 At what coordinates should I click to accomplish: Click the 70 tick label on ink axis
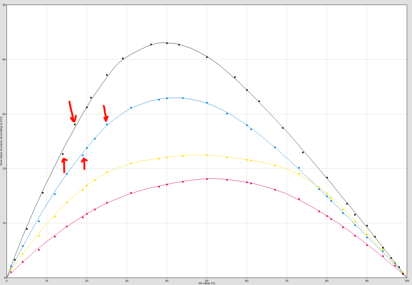tap(287, 281)
